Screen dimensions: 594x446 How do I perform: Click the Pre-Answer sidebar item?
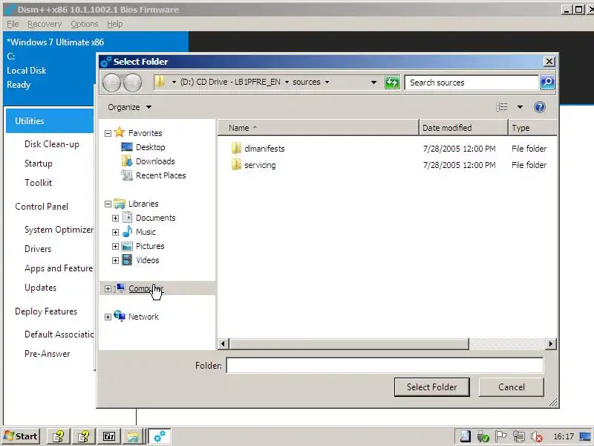coord(48,354)
